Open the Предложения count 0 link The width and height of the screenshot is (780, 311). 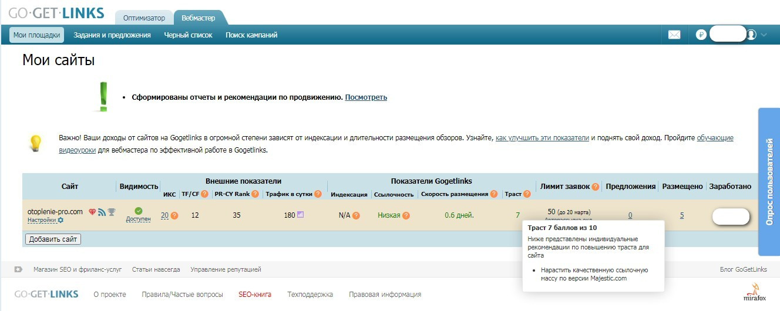(630, 215)
